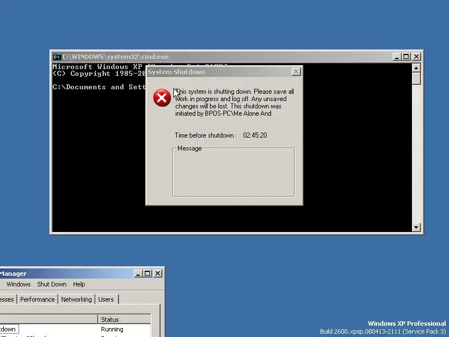Open Shut Down menu in Task Manager
Viewport: 449px width, 337px height.
point(52,284)
